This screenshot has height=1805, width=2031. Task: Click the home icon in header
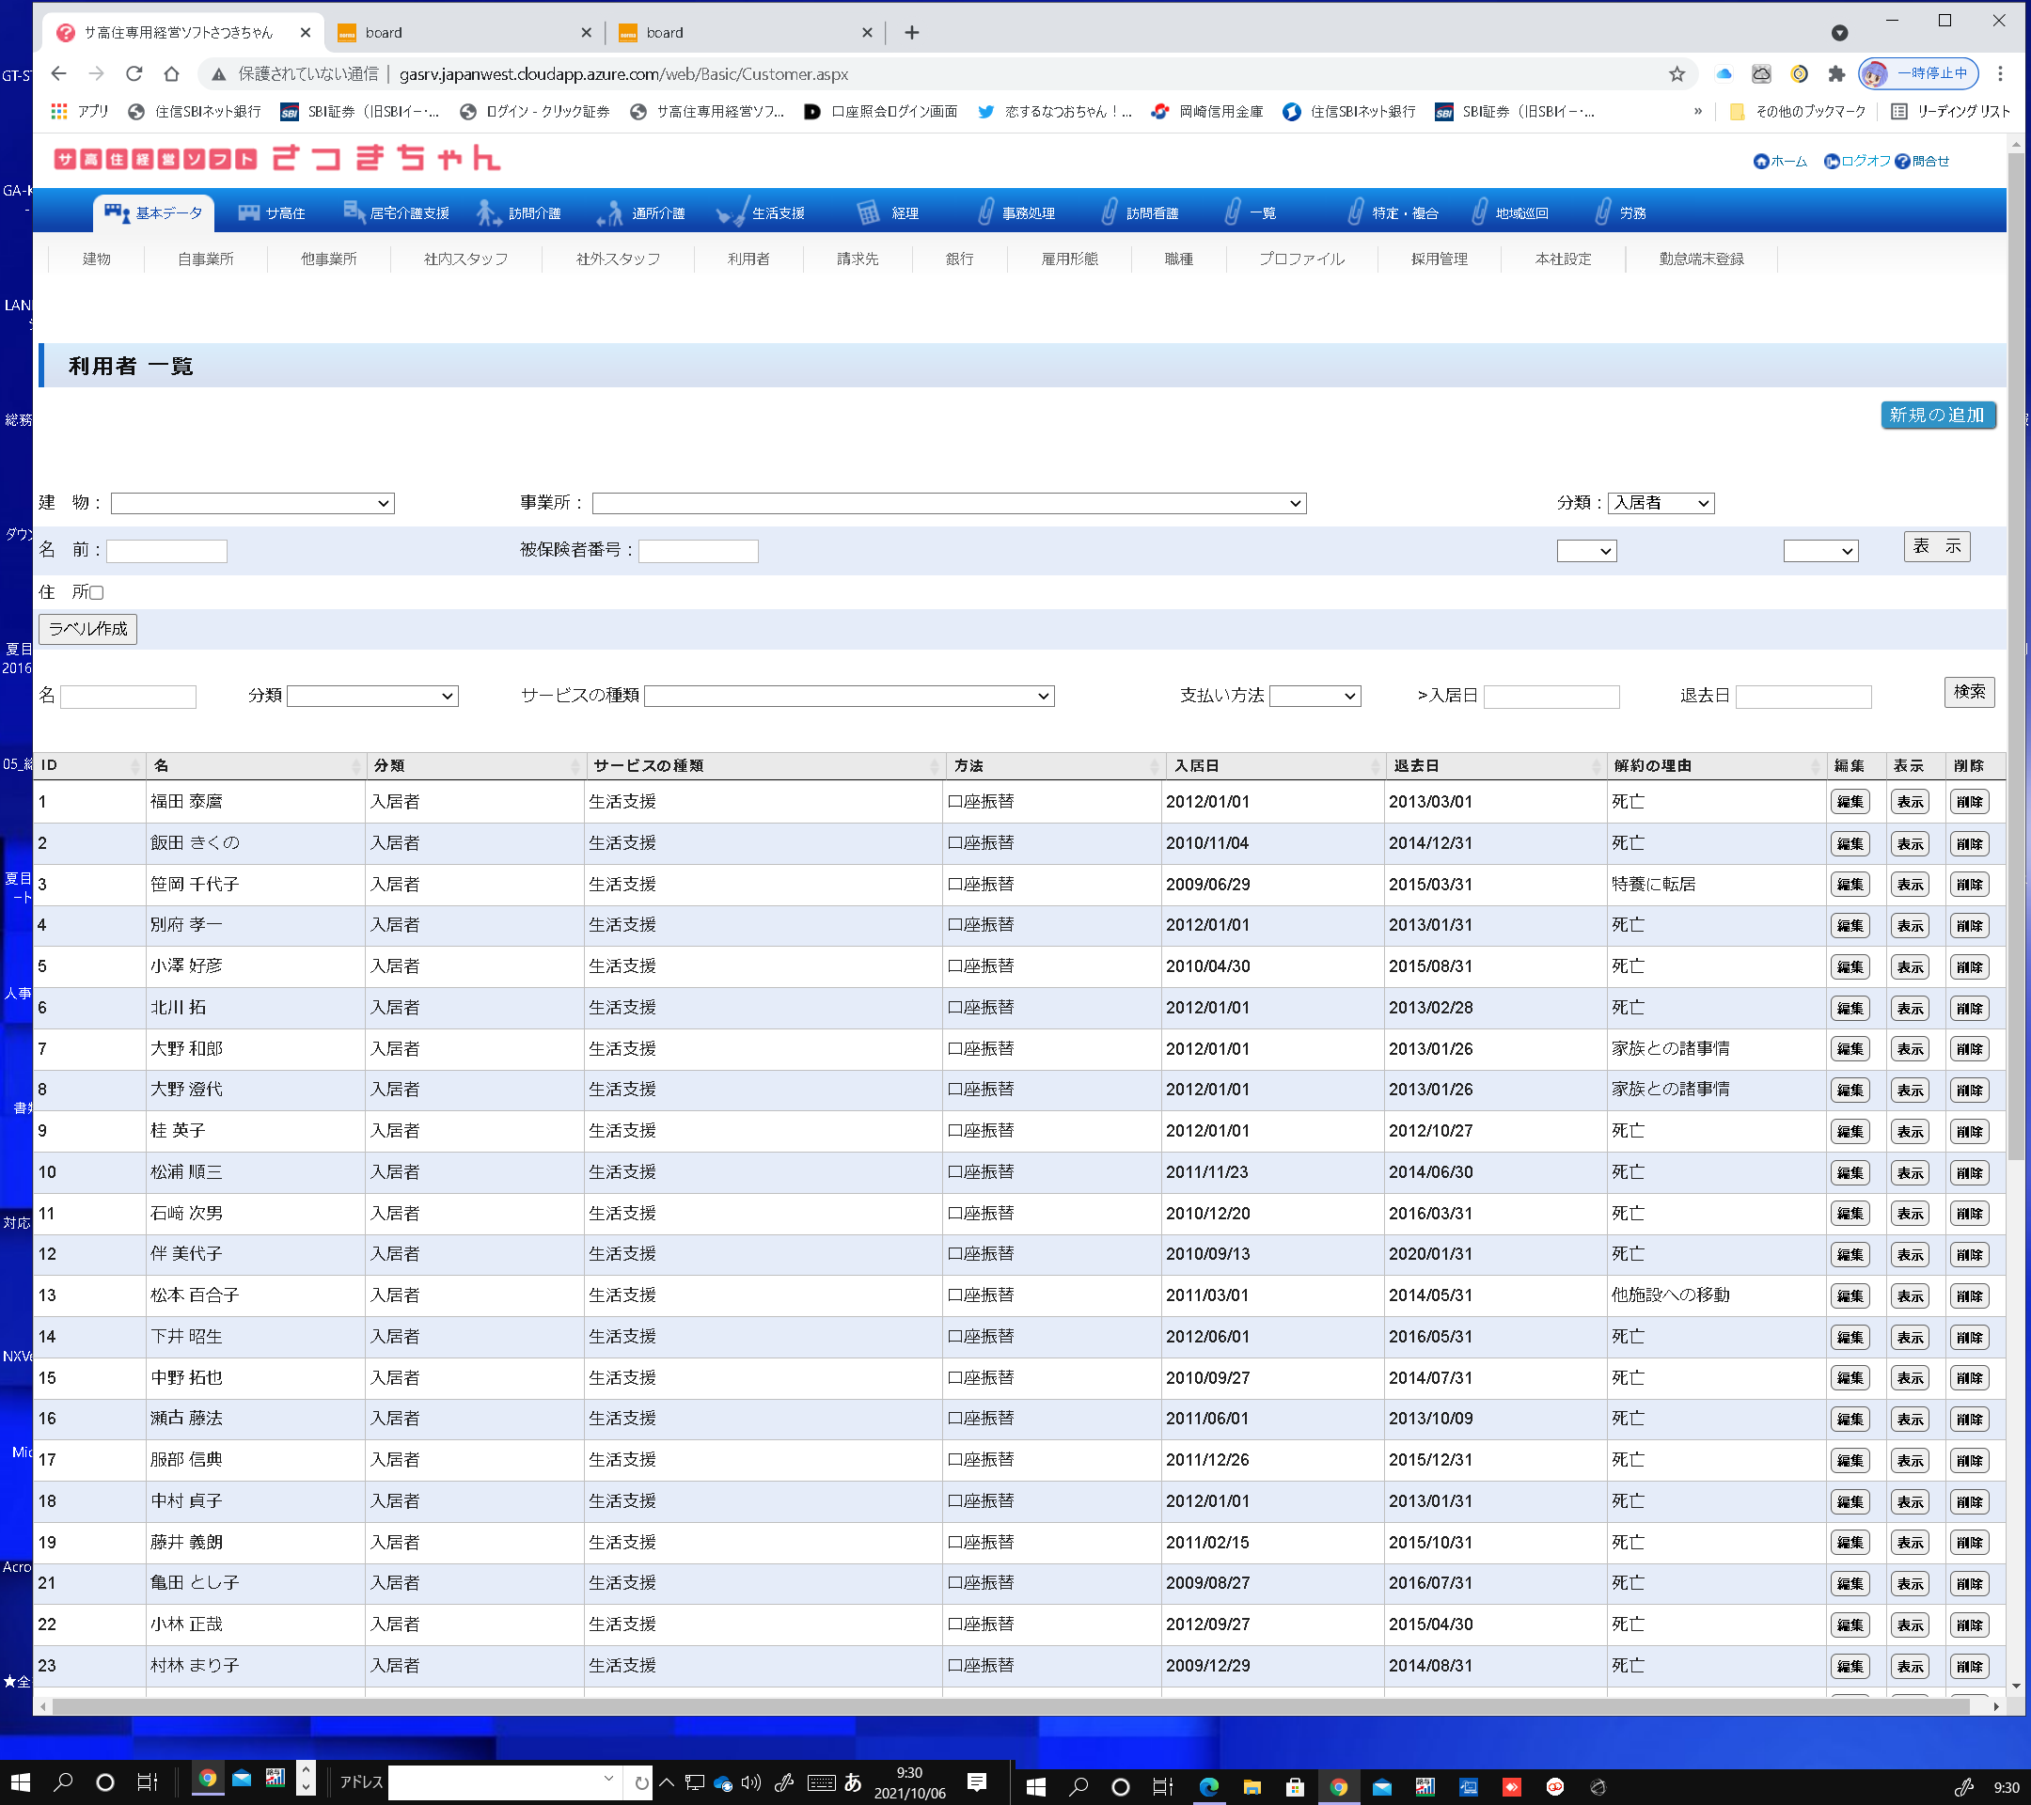(x=1761, y=161)
